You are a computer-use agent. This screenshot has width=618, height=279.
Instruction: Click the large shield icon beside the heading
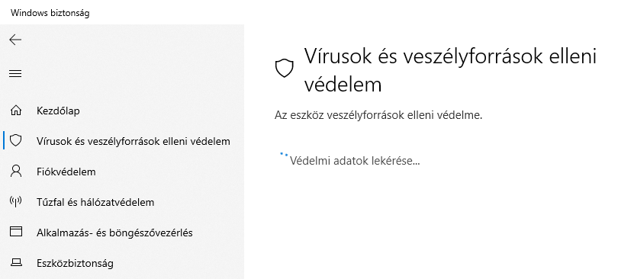[x=284, y=68]
